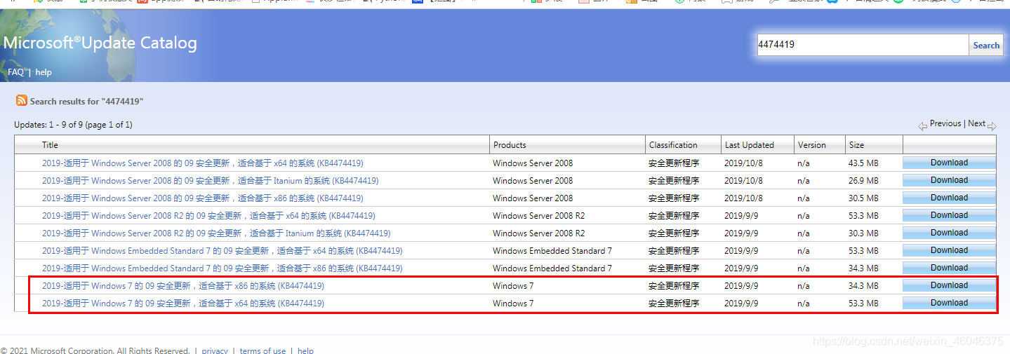Select 'Windows Embedded Standard 7' cell in x64 row
Image resolution: width=1010 pixels, height=354 pixels.
point(552,251)
